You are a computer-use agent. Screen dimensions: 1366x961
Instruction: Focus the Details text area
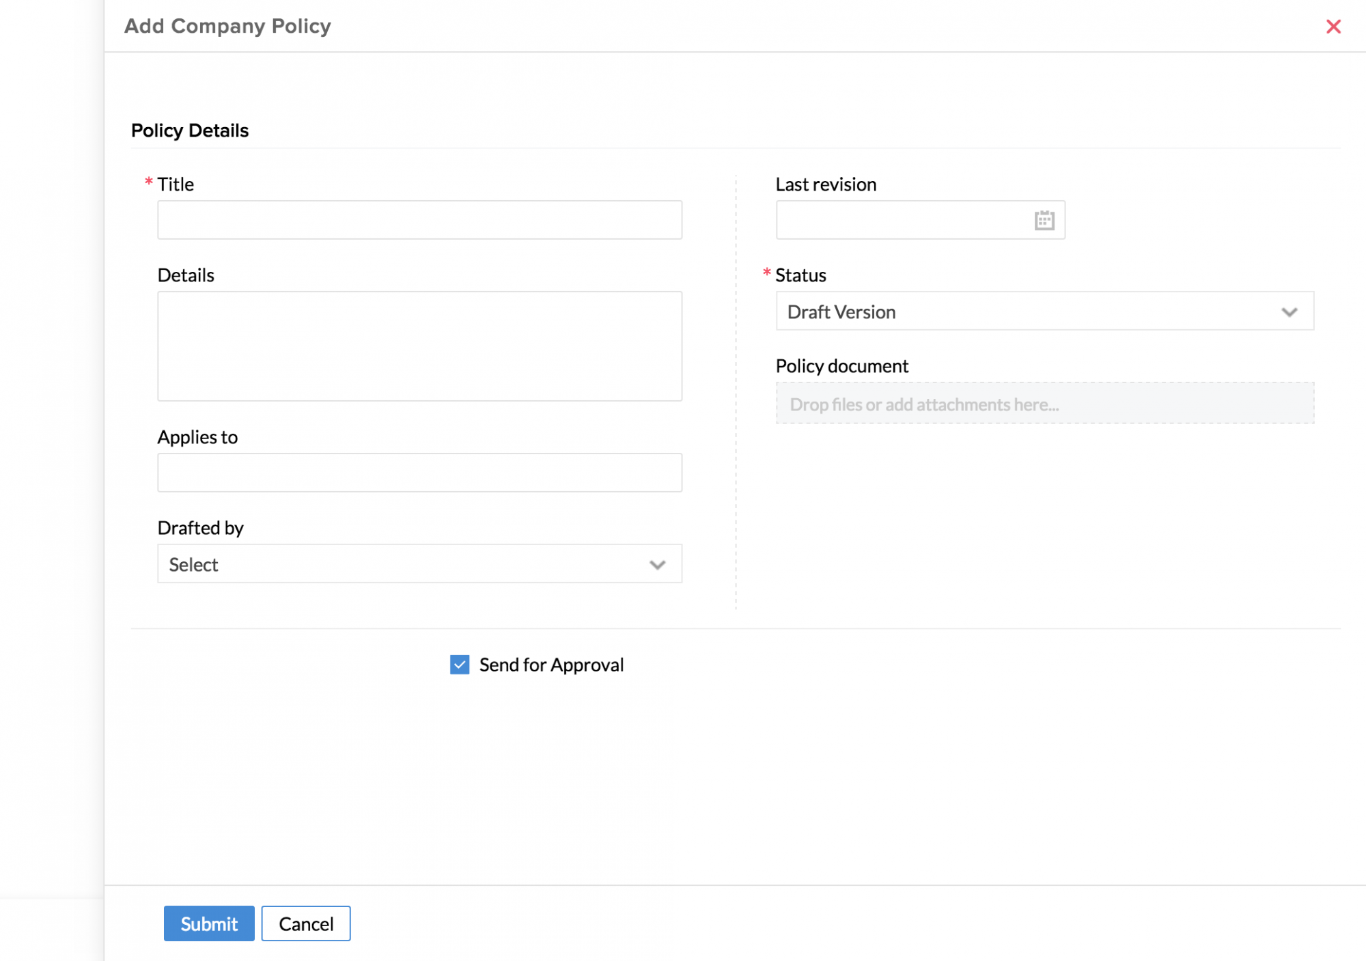(419, 346)
